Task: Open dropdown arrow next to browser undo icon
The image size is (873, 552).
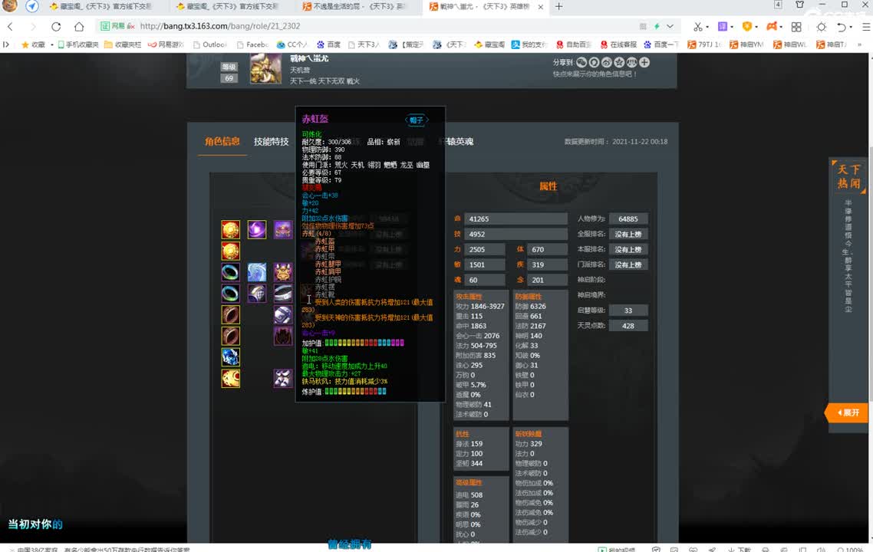Action: (x=852, y=26)
